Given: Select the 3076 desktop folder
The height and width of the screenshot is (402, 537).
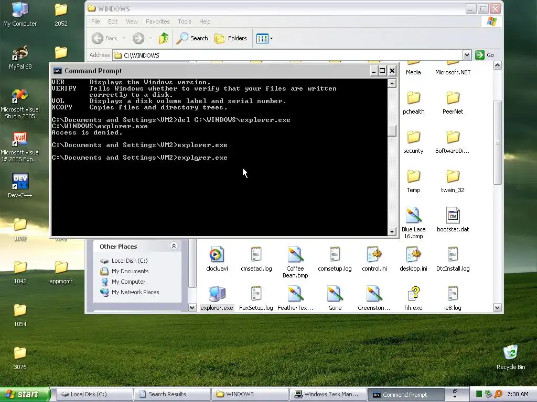Looking at the screenshot, I should [20, 358].
